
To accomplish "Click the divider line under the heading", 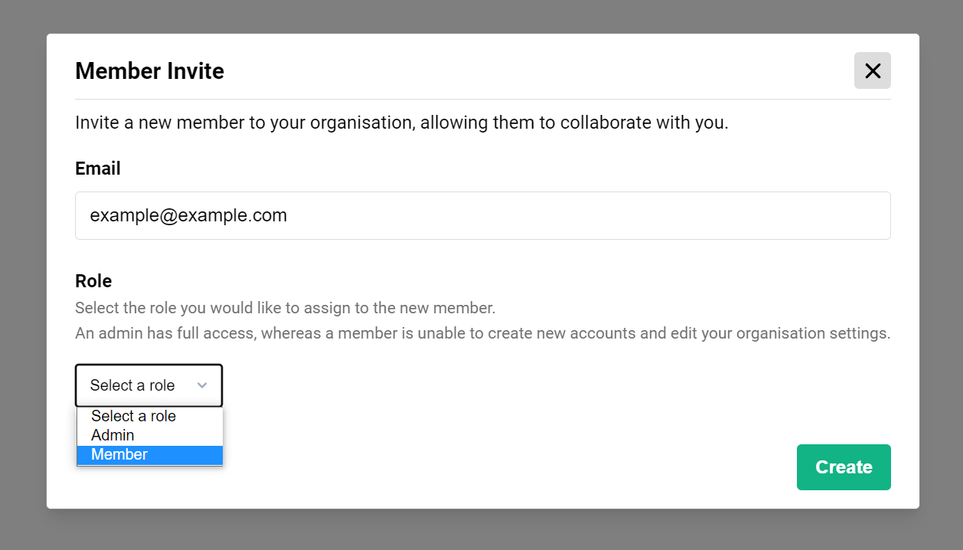I will tap(482, 100).
